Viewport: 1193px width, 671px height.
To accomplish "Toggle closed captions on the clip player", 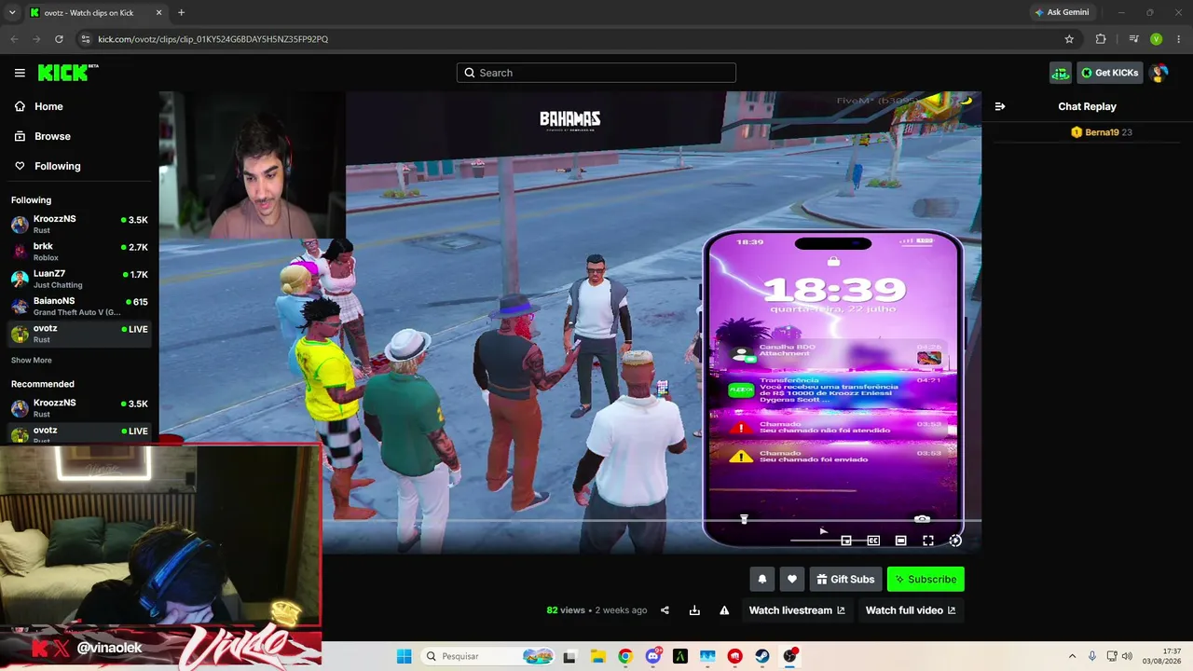I will [873, 541].
